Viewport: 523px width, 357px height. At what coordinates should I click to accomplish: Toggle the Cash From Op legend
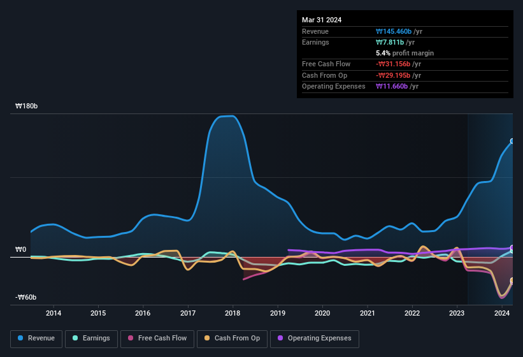pos(232,339)
